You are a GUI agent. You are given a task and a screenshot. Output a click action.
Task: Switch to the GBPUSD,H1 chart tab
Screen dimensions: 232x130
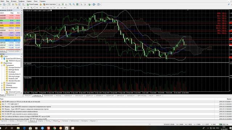(x=120, y=96)
